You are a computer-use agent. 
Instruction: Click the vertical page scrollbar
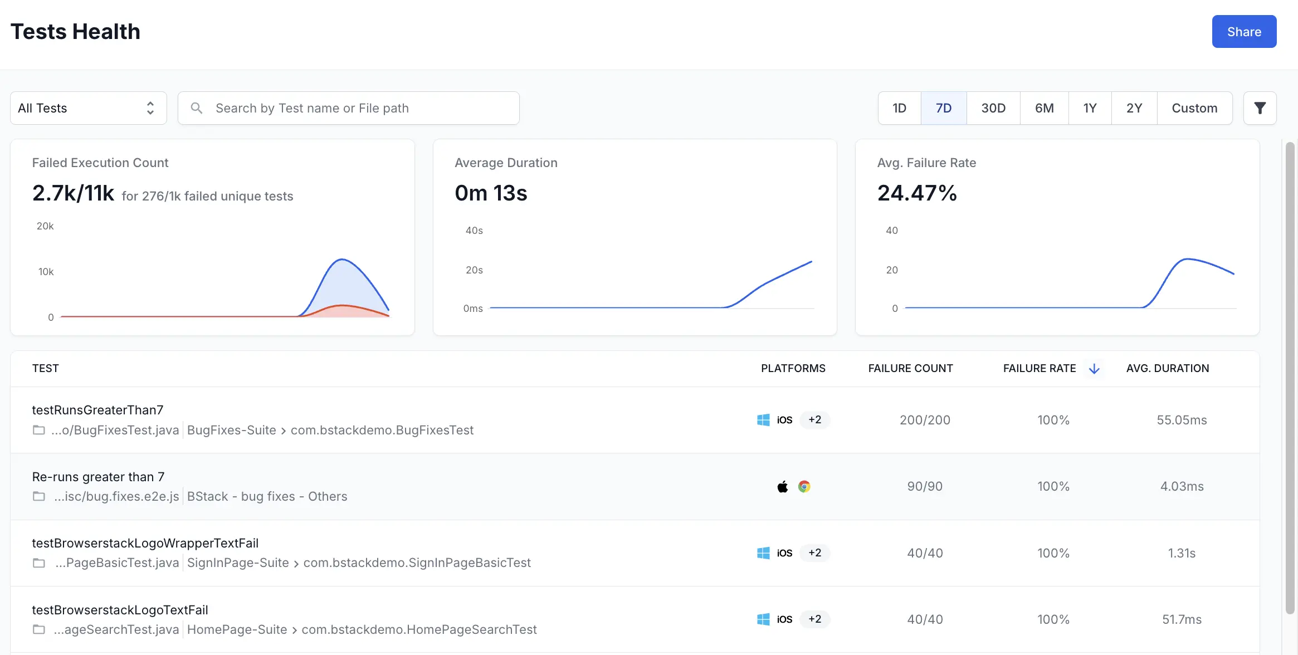(x=1290, y=379)
